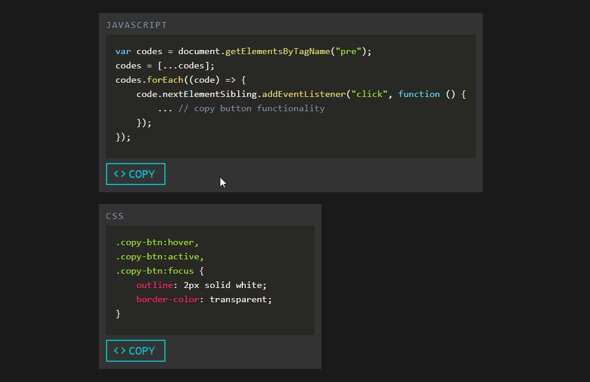This screenshot has width=590, height=382.
Task: Click the 'function' keyword in JavaScript
Action: pos(419,94)
